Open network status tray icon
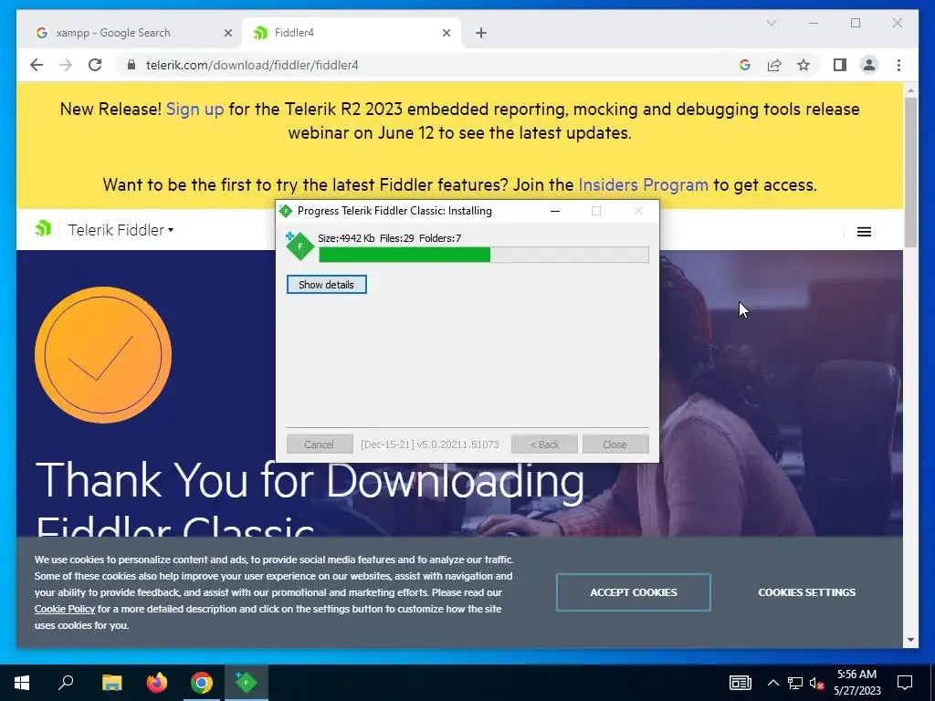The image size is (935, 701). click(x=795, y=683)
